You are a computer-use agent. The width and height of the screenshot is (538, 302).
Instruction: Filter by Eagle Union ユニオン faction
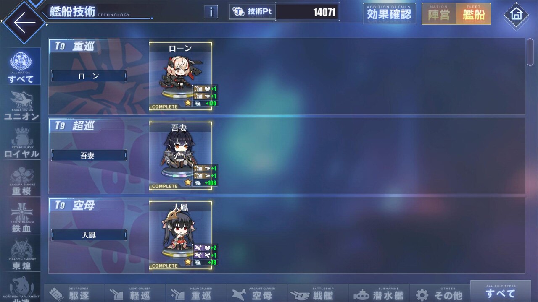click(x=21, y=104)
